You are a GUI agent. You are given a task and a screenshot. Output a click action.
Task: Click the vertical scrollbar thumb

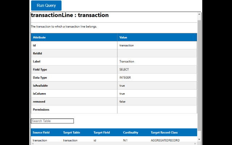pyautogui.click(x=199, y=75)
